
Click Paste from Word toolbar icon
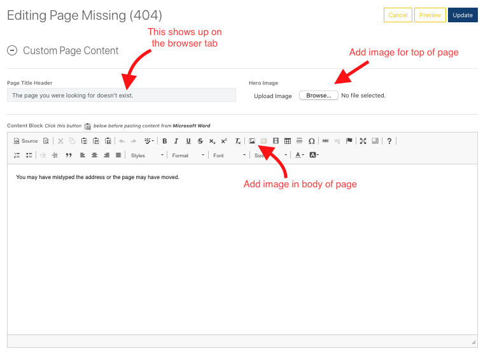pos(108,141)
